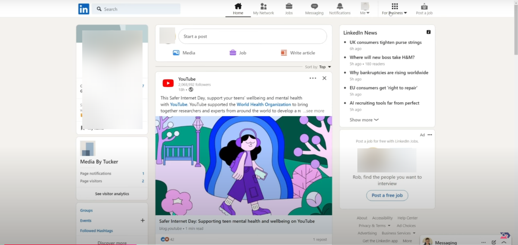
Task: Open the Jobs section
Action: [289, 9]
